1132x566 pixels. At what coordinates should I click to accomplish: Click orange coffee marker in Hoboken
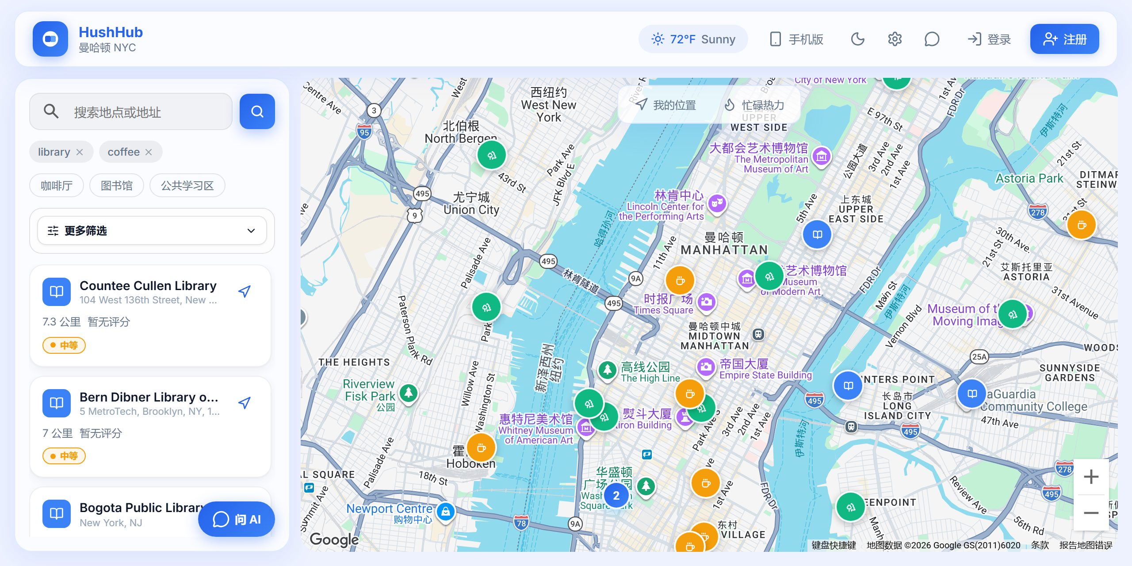tap(481, 447)
